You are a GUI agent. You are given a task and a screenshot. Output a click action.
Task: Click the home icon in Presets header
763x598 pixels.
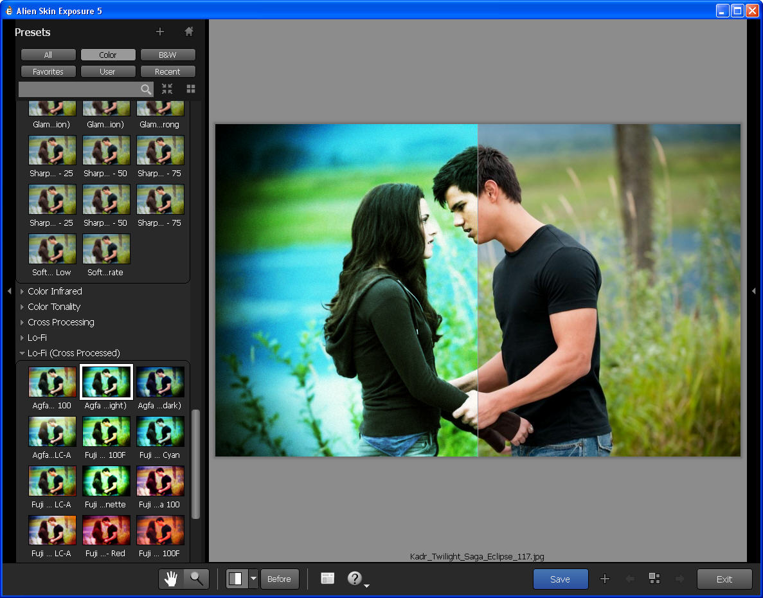pos(189,32)
